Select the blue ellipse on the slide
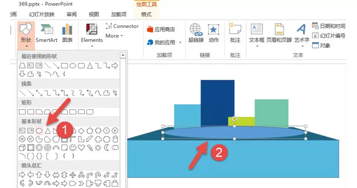The image size is (357, 188). click(234, 133)
